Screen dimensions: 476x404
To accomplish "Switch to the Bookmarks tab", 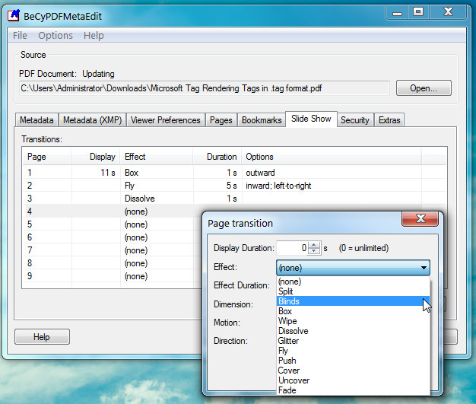I will pyautogui.click(x=262, y=120).
